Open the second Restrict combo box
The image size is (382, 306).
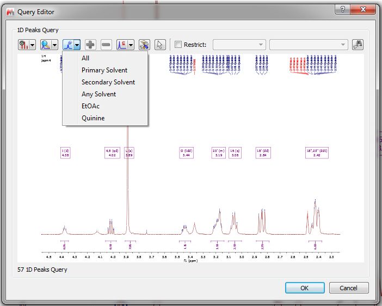(309, 45)
